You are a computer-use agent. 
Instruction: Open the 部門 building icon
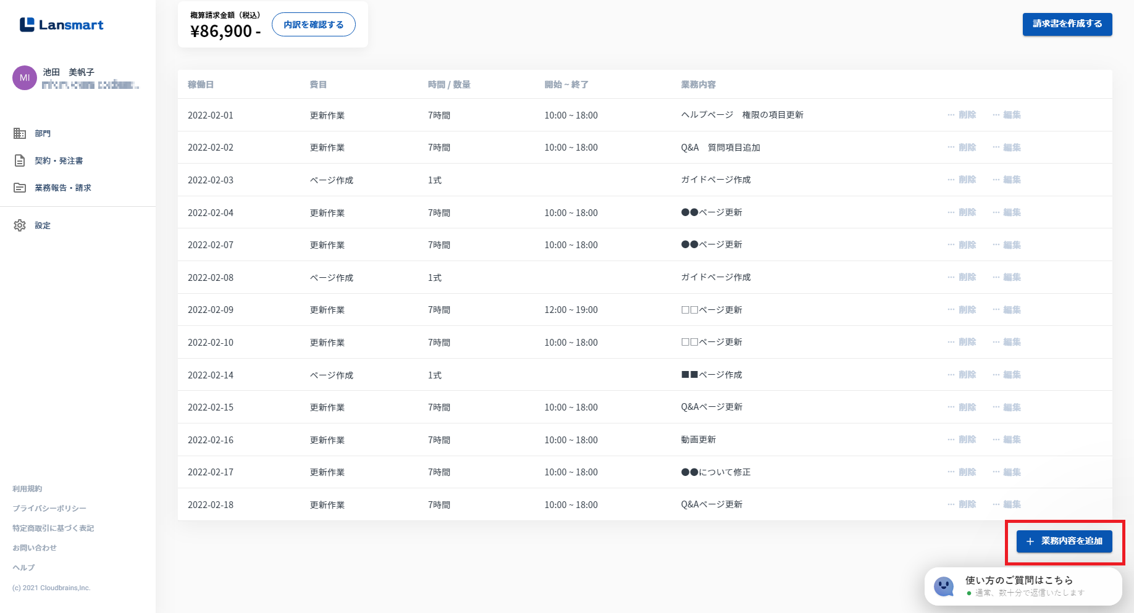pyautogui.click(x=20, y=133)
